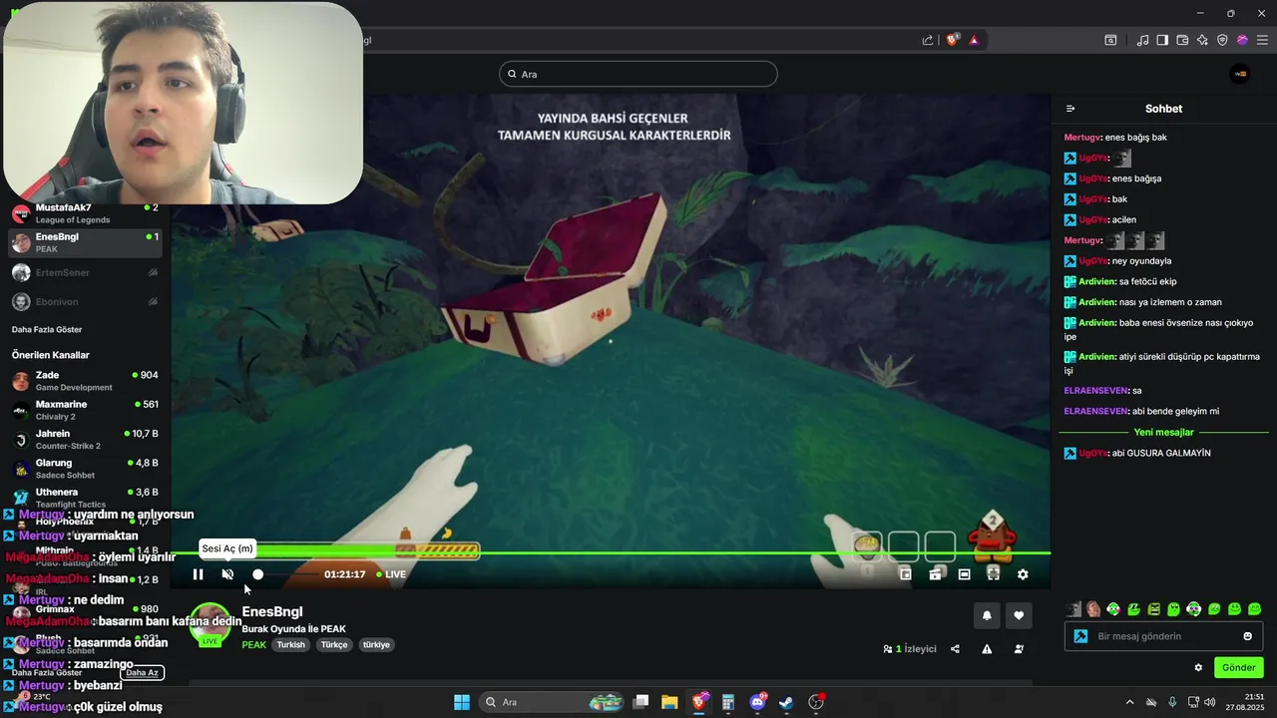Show hidden system tray icons chevron
The width and height of the screenshot is (1277, 718).
pyautogui.click(x=1129, y=702)
